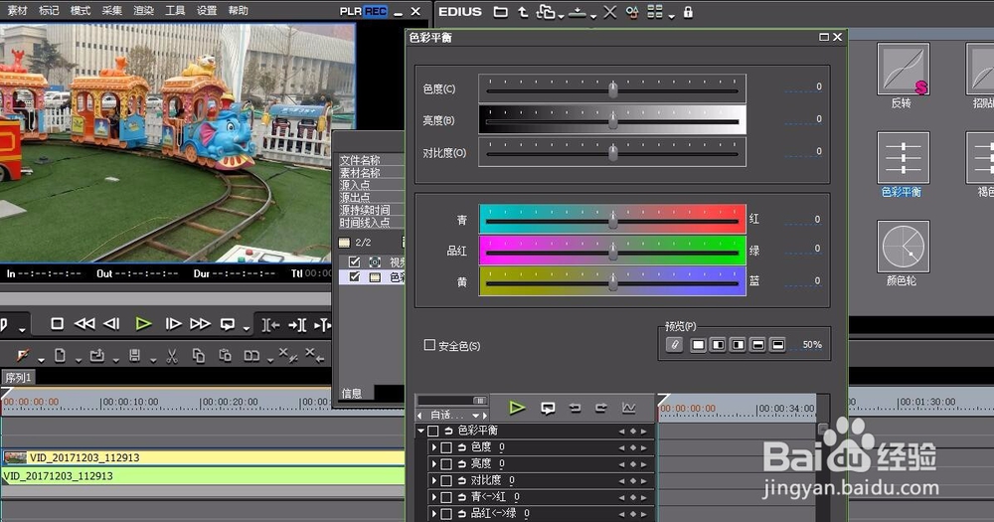Click the replace clip icon
This screenshot has width=994, height=522.
pos(251,356)
